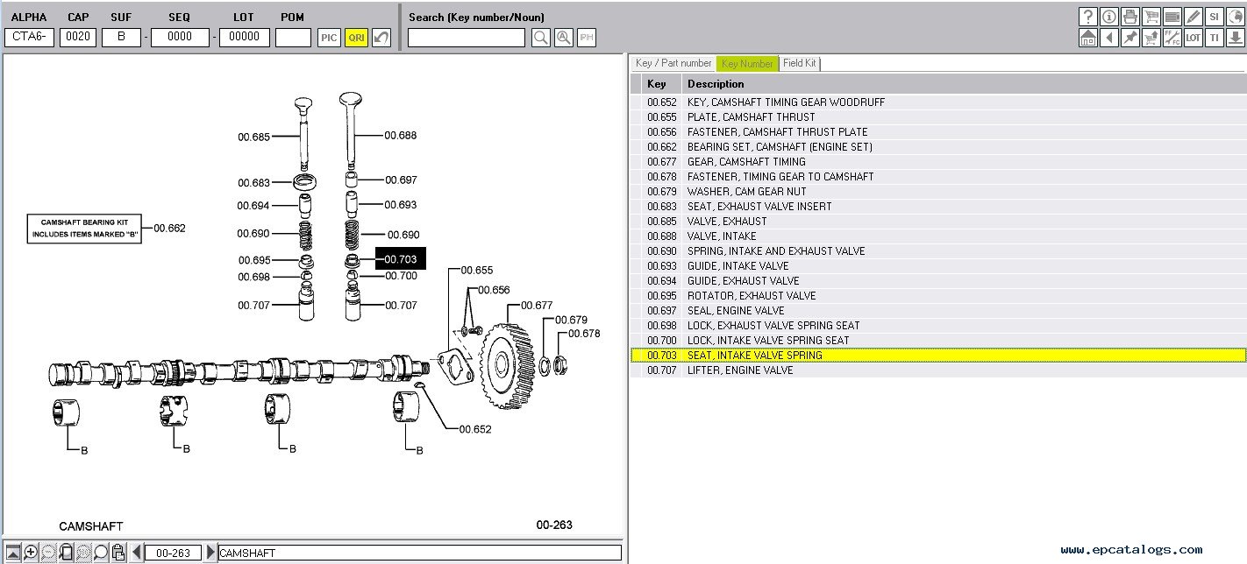Select row GEAR, CAMSHAFT TIMING
The width and height of the screenshot is (1247, 564).
[938, 162]
